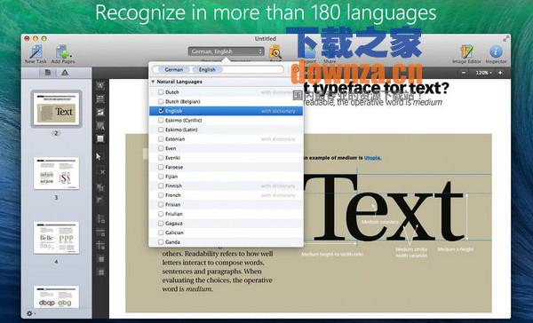The width and height of the screenshot is (533, 323).
Task: Click the Ganda language row
Action: point(226,242)
